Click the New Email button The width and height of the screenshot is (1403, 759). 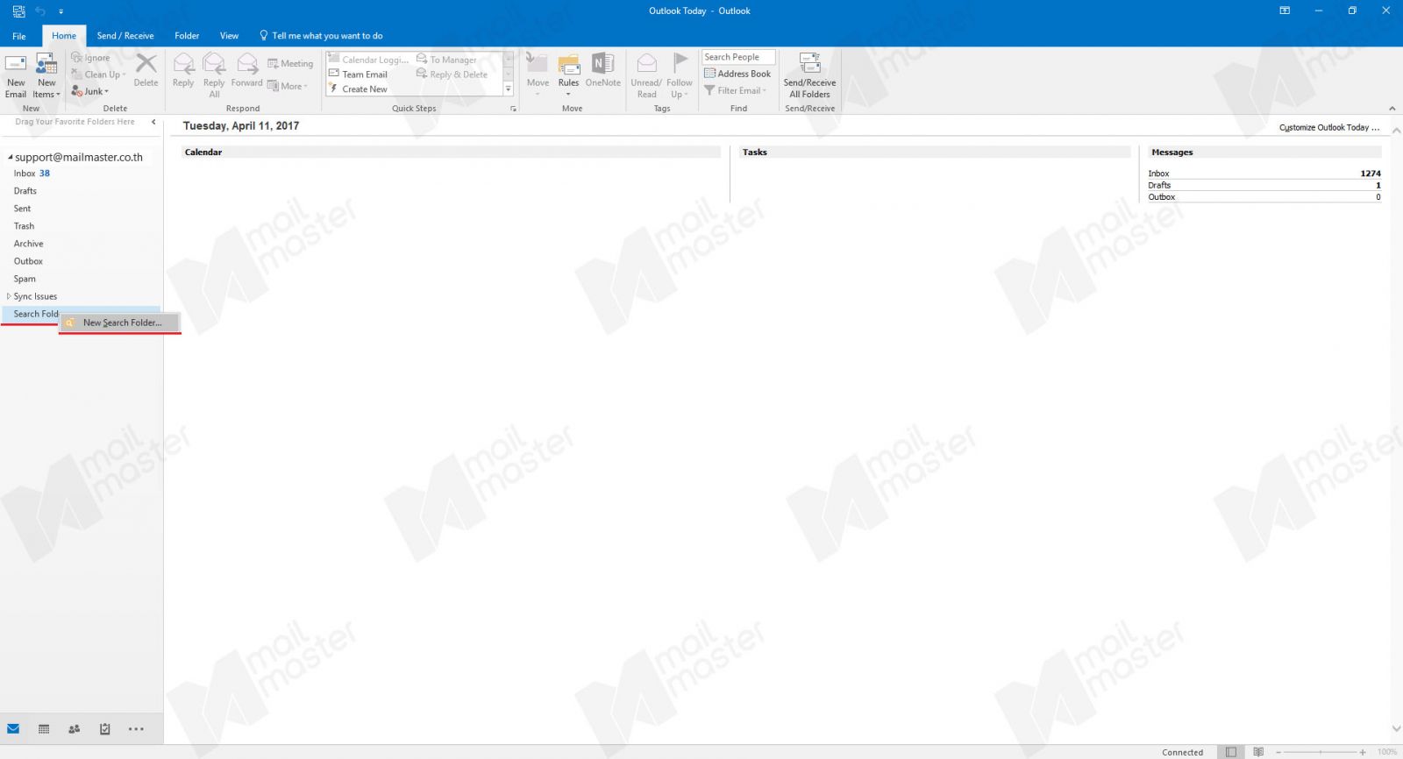16,75
